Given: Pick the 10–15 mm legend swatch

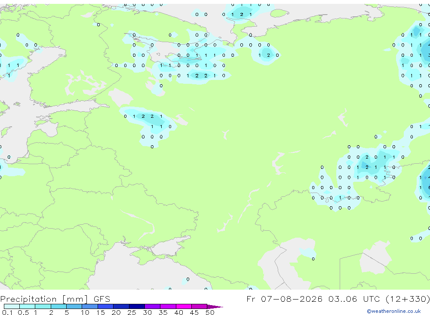Looking at the screenshot, I should click(90, 306).
